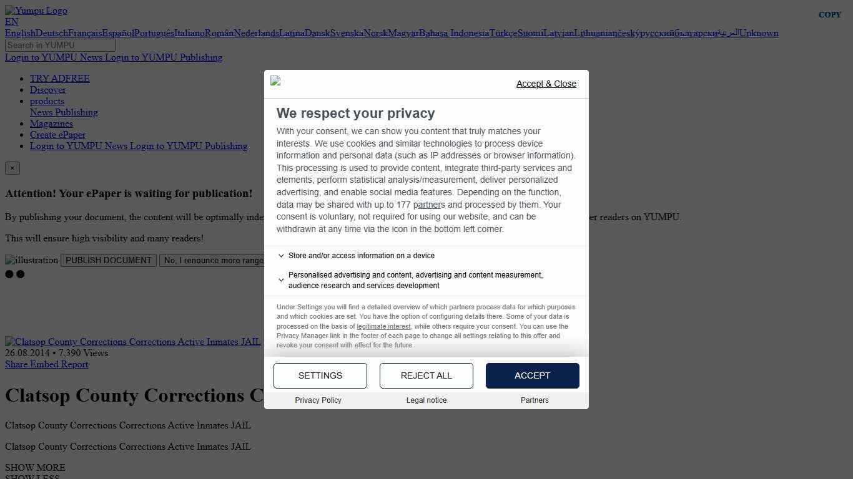This screenshot has height=479, width=853.
Task: Select the Deutsch language link
Action: 52,33
